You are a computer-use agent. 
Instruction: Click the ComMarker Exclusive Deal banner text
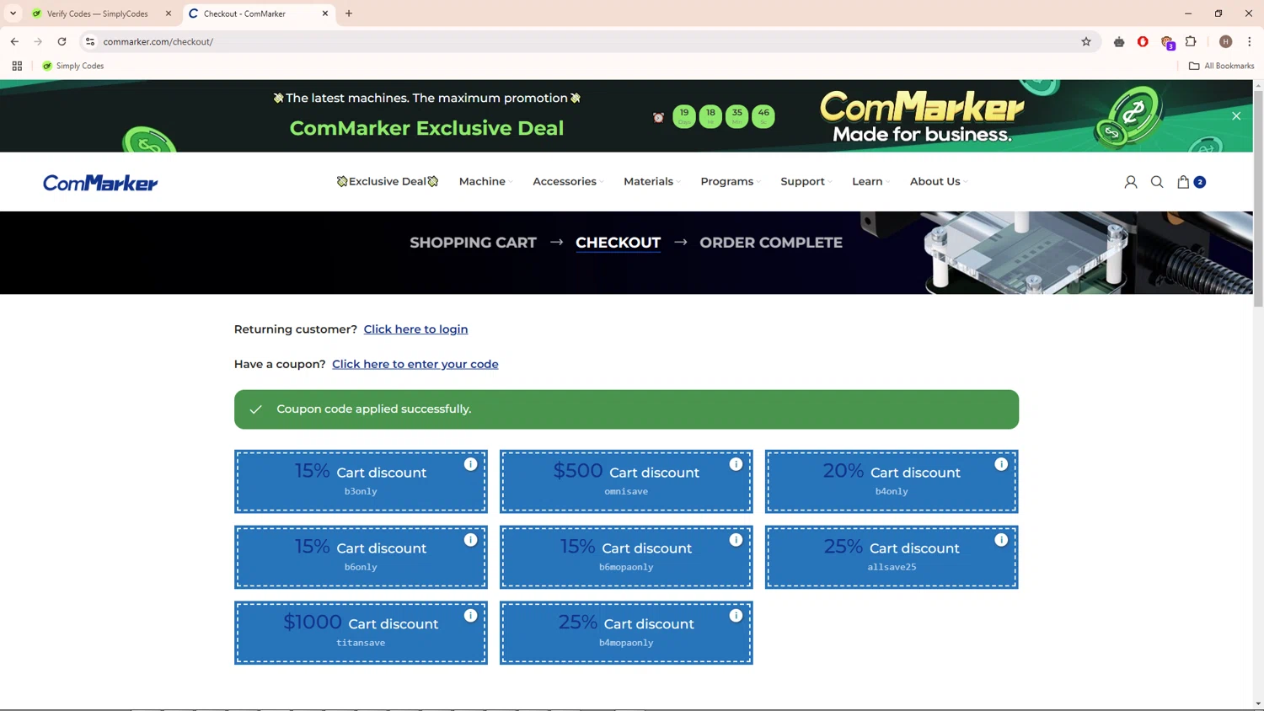click(x=426, y=128)
